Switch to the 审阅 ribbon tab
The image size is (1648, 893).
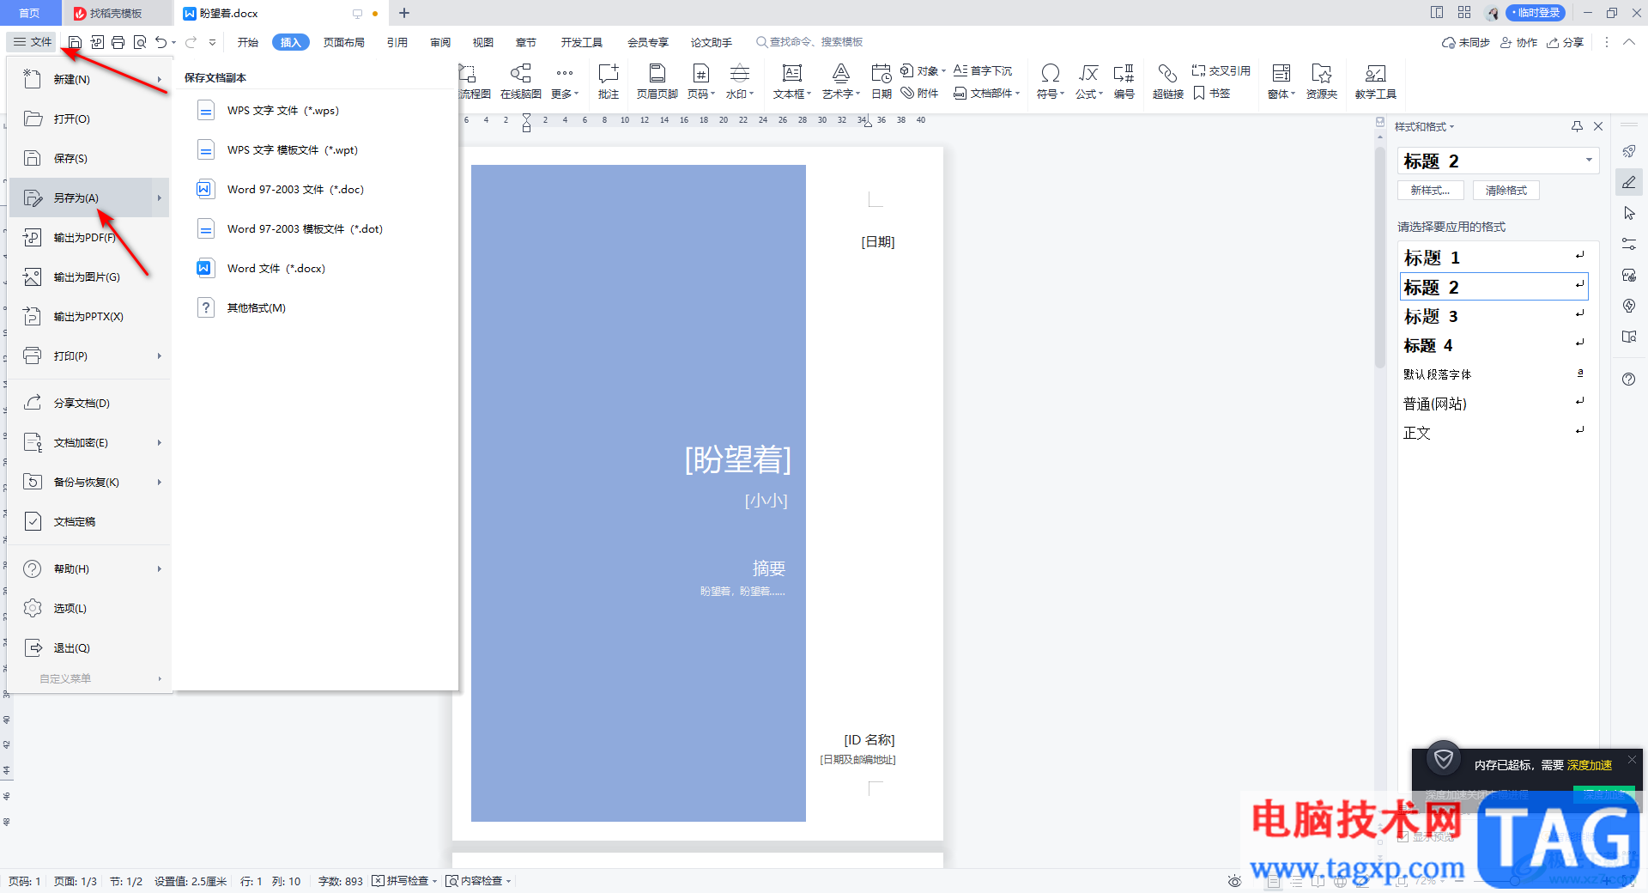[x=440, y=42]
